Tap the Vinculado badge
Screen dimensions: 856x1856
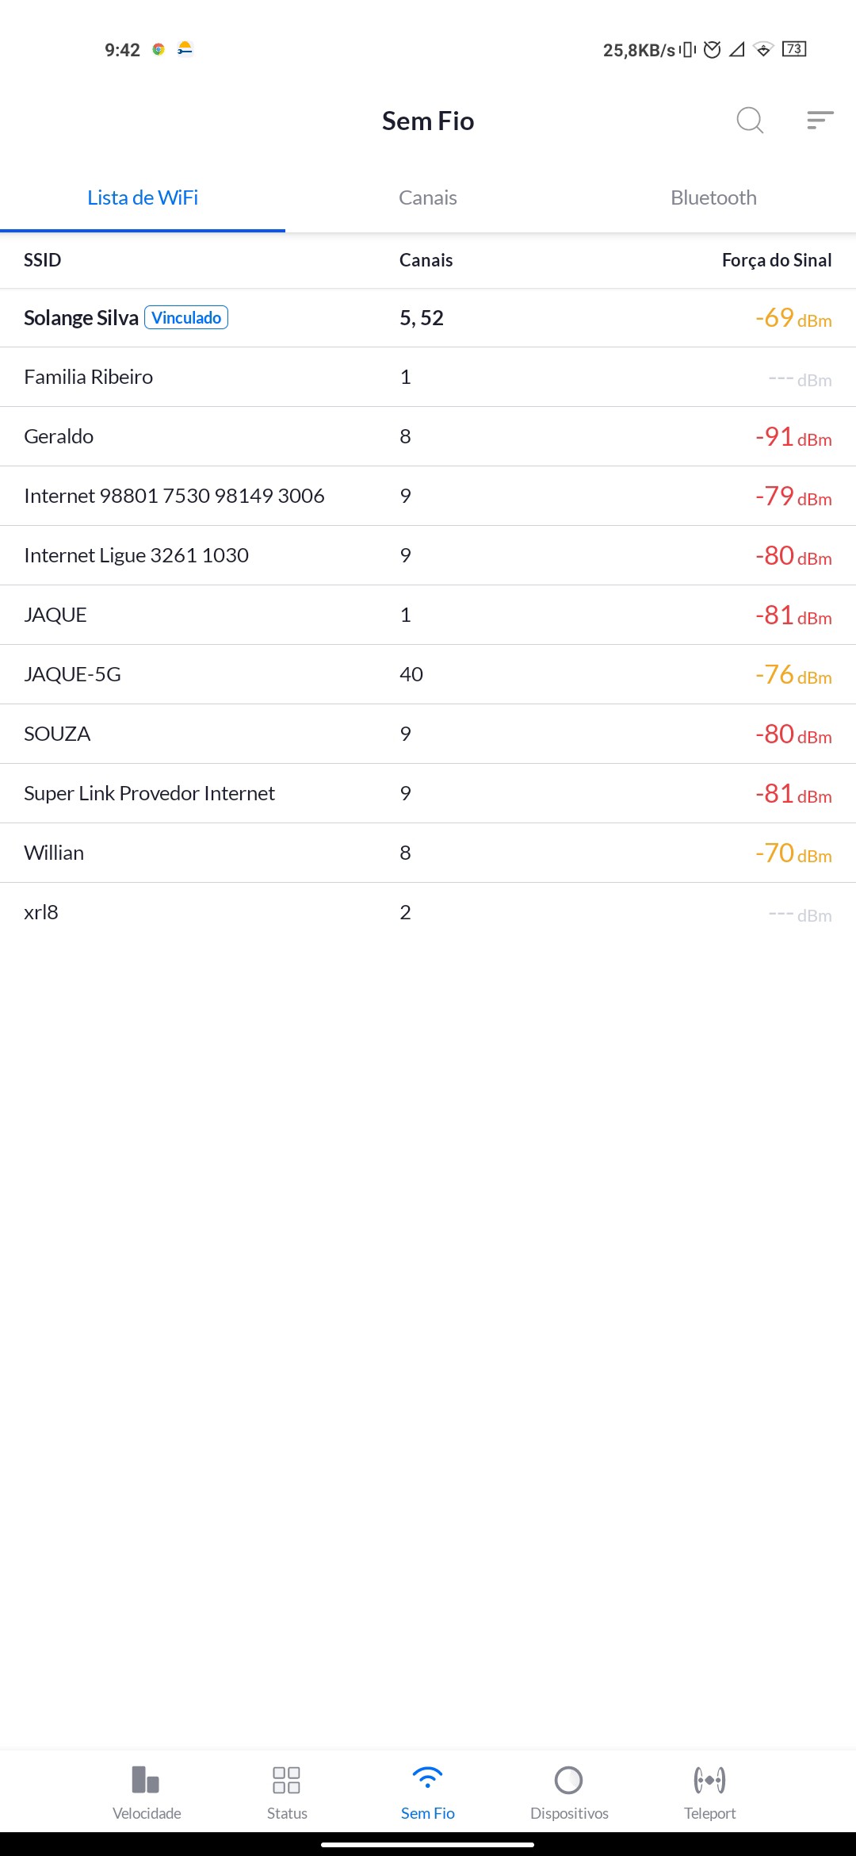pyautogui.click(x=186, y=317)
